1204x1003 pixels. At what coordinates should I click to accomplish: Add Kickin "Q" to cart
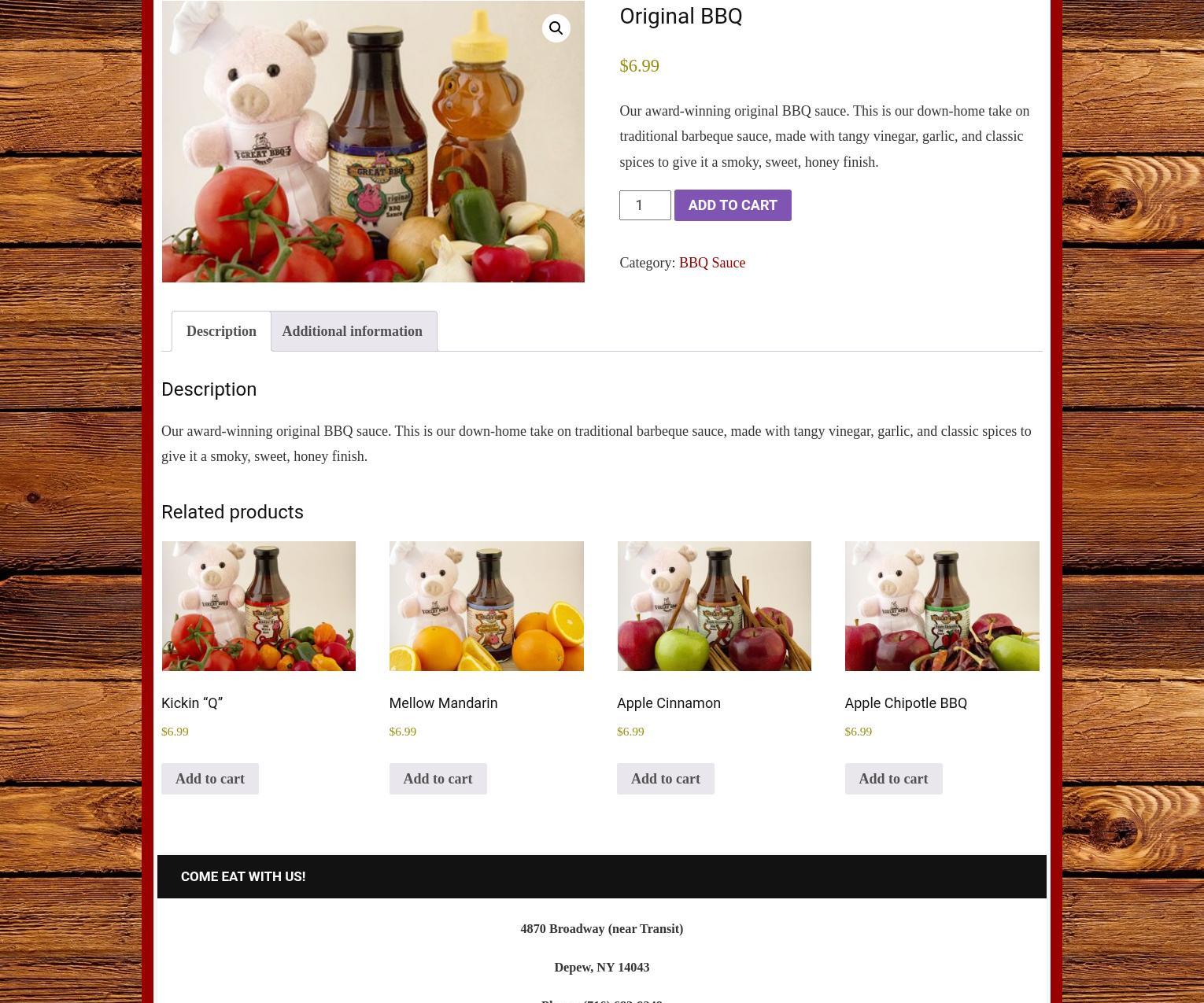(x=210, y=779)
